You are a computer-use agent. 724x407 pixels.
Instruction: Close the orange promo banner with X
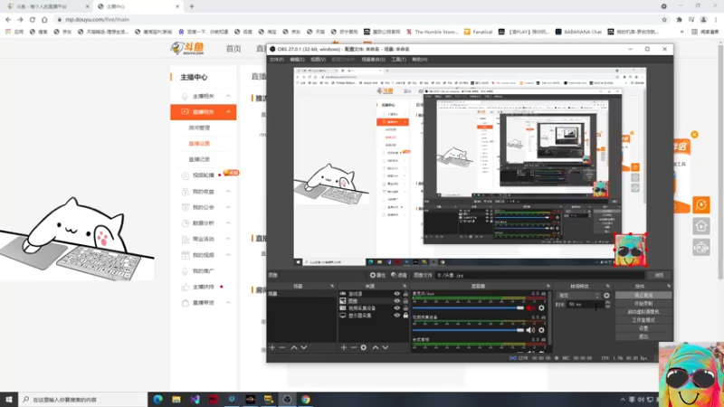(x=694, y=135)
